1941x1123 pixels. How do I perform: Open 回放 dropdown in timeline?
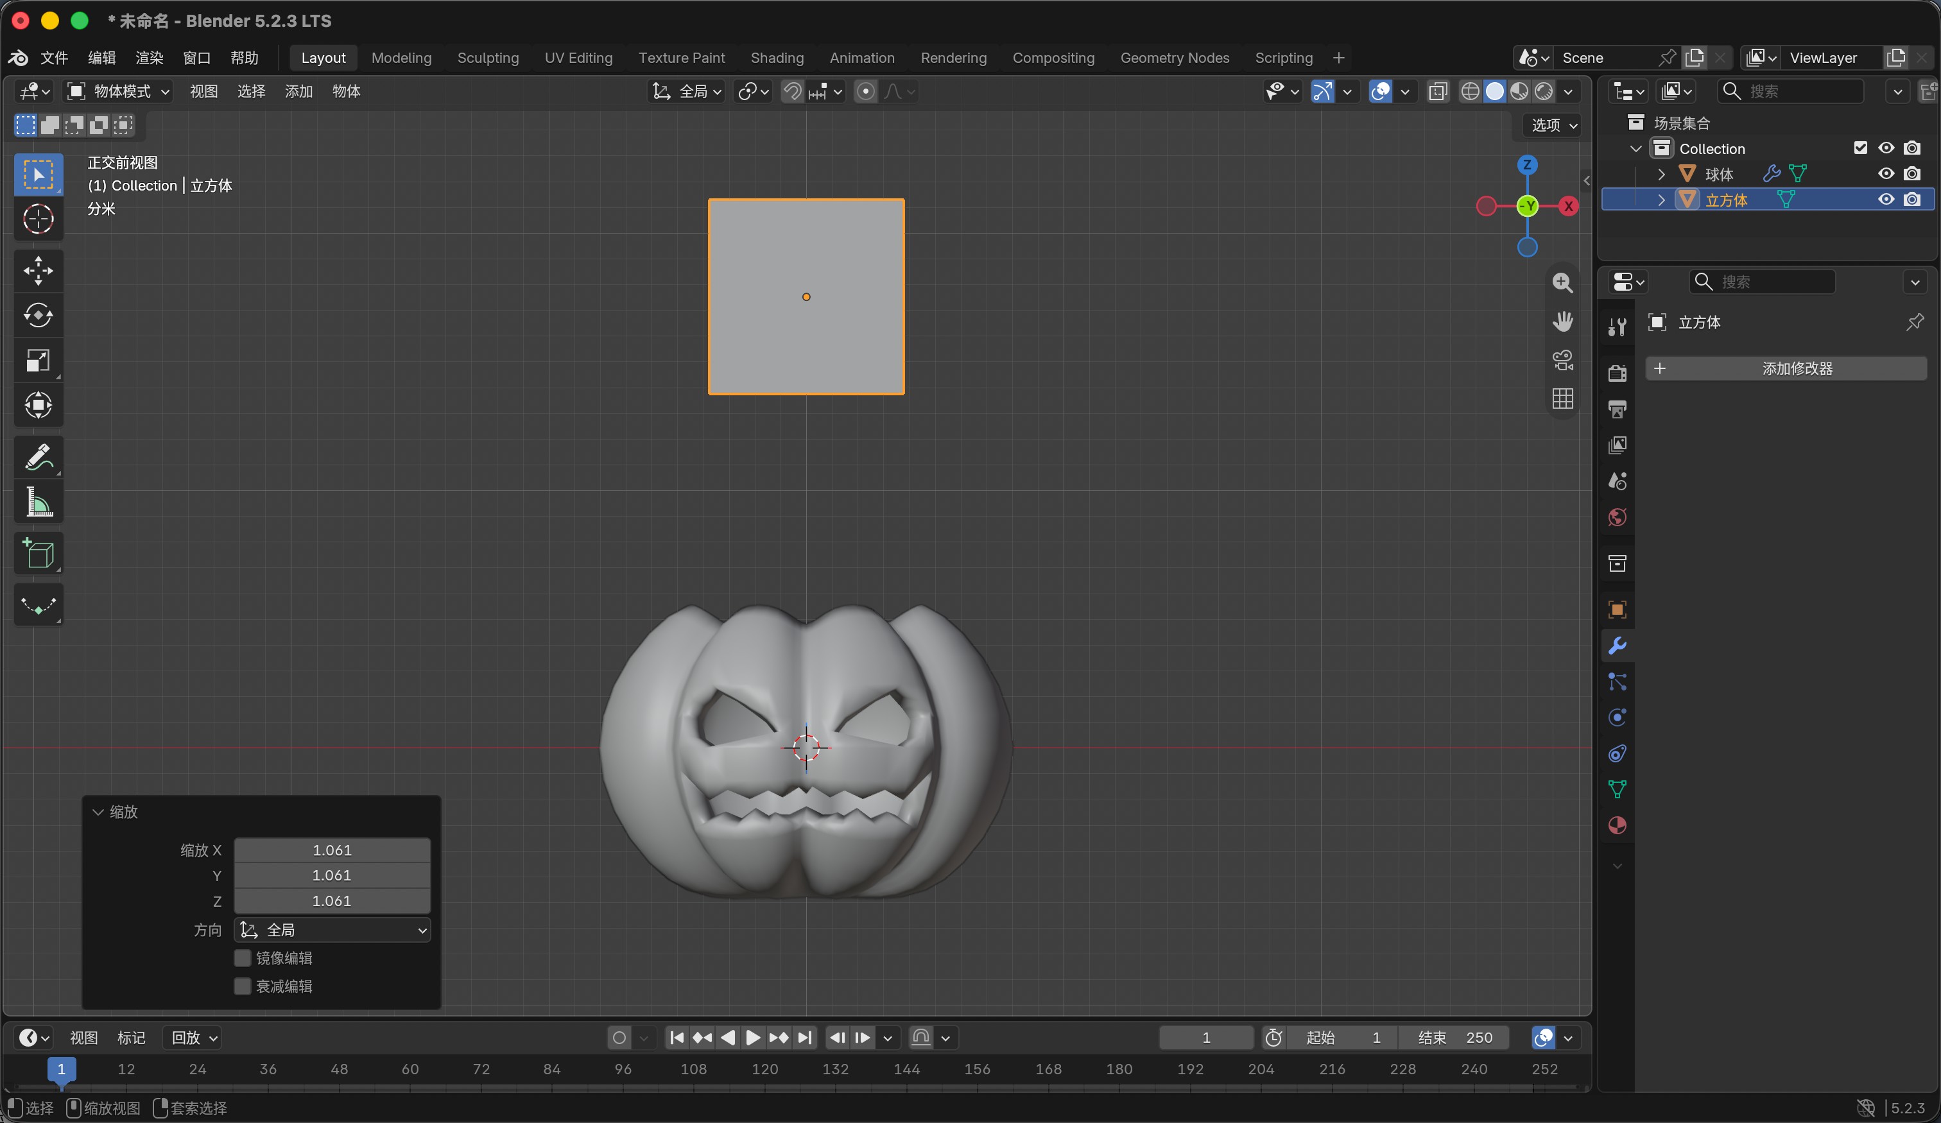click(193, 1038)
